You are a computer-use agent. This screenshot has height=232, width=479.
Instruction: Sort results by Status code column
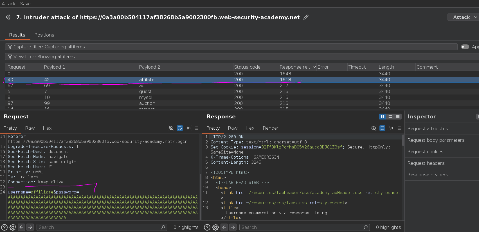pos(256,67)
